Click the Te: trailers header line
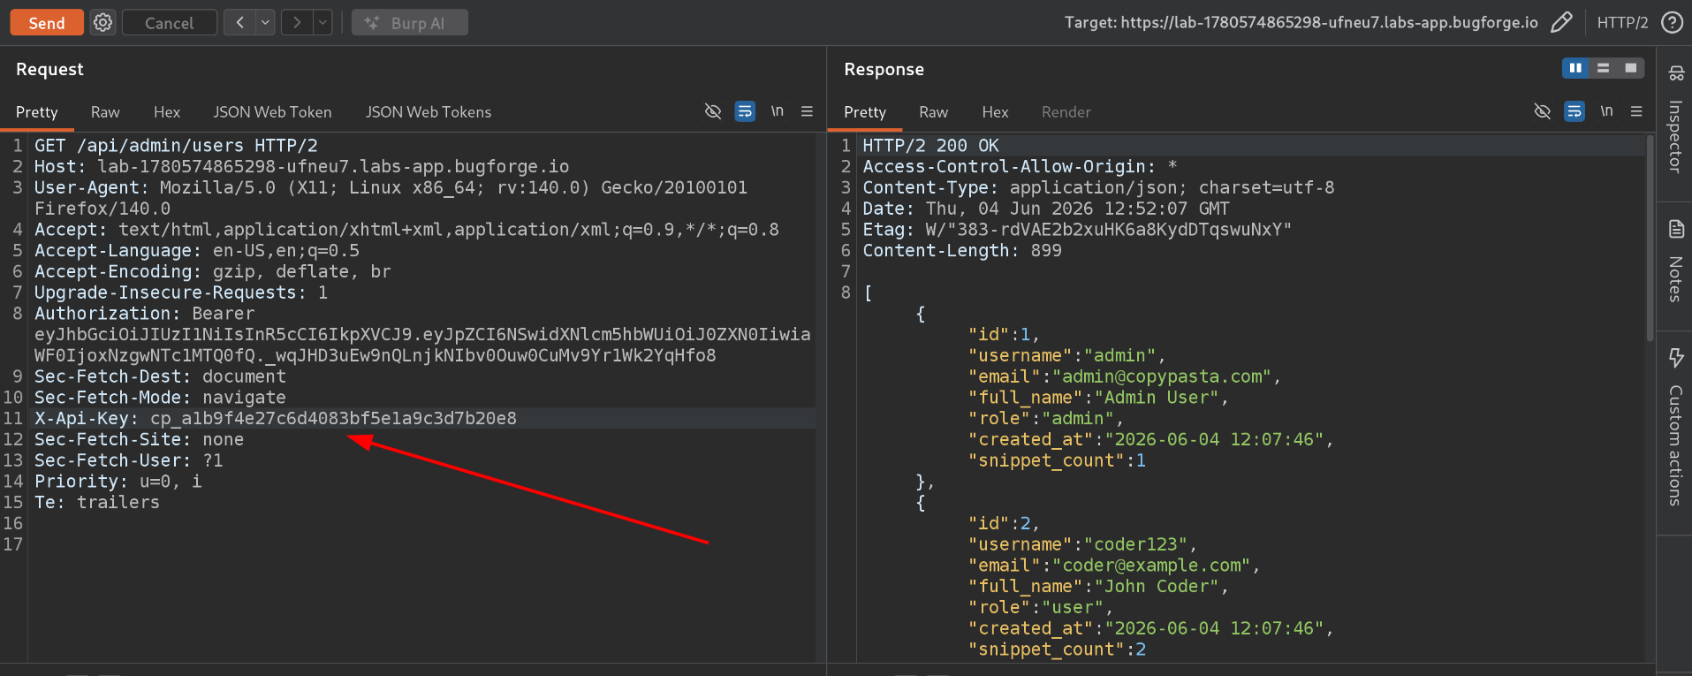This screenshot has height=676, width=1692. [97, 503]
